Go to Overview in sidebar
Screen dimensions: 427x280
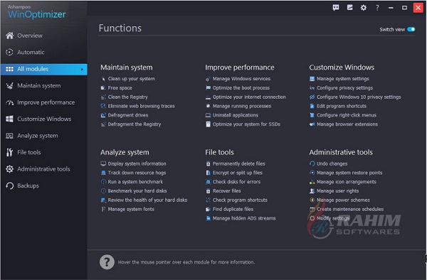(x=29, y=36)
